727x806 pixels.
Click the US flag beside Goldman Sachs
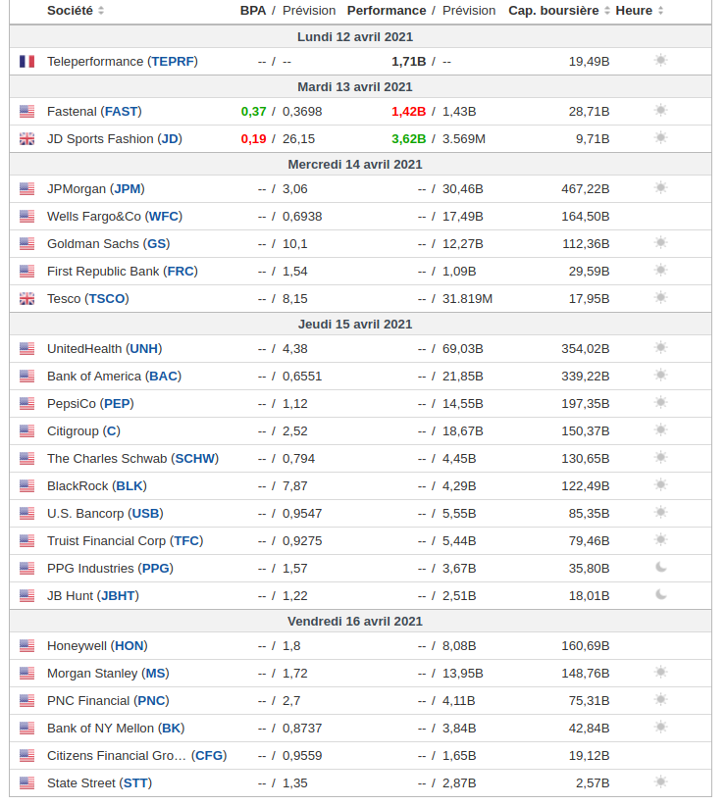(26, 243)
